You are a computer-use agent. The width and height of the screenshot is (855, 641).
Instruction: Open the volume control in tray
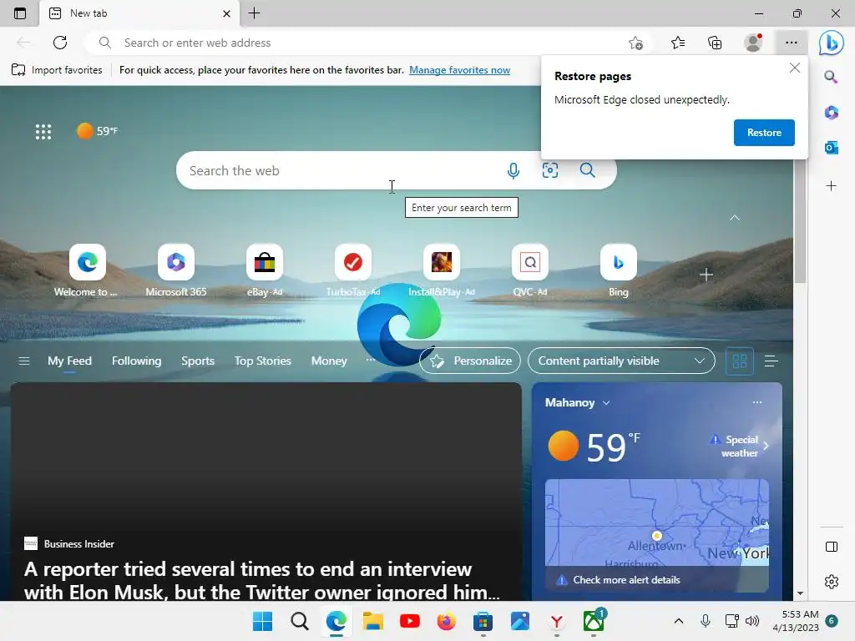pyautogui.click(x=752, y=621)
